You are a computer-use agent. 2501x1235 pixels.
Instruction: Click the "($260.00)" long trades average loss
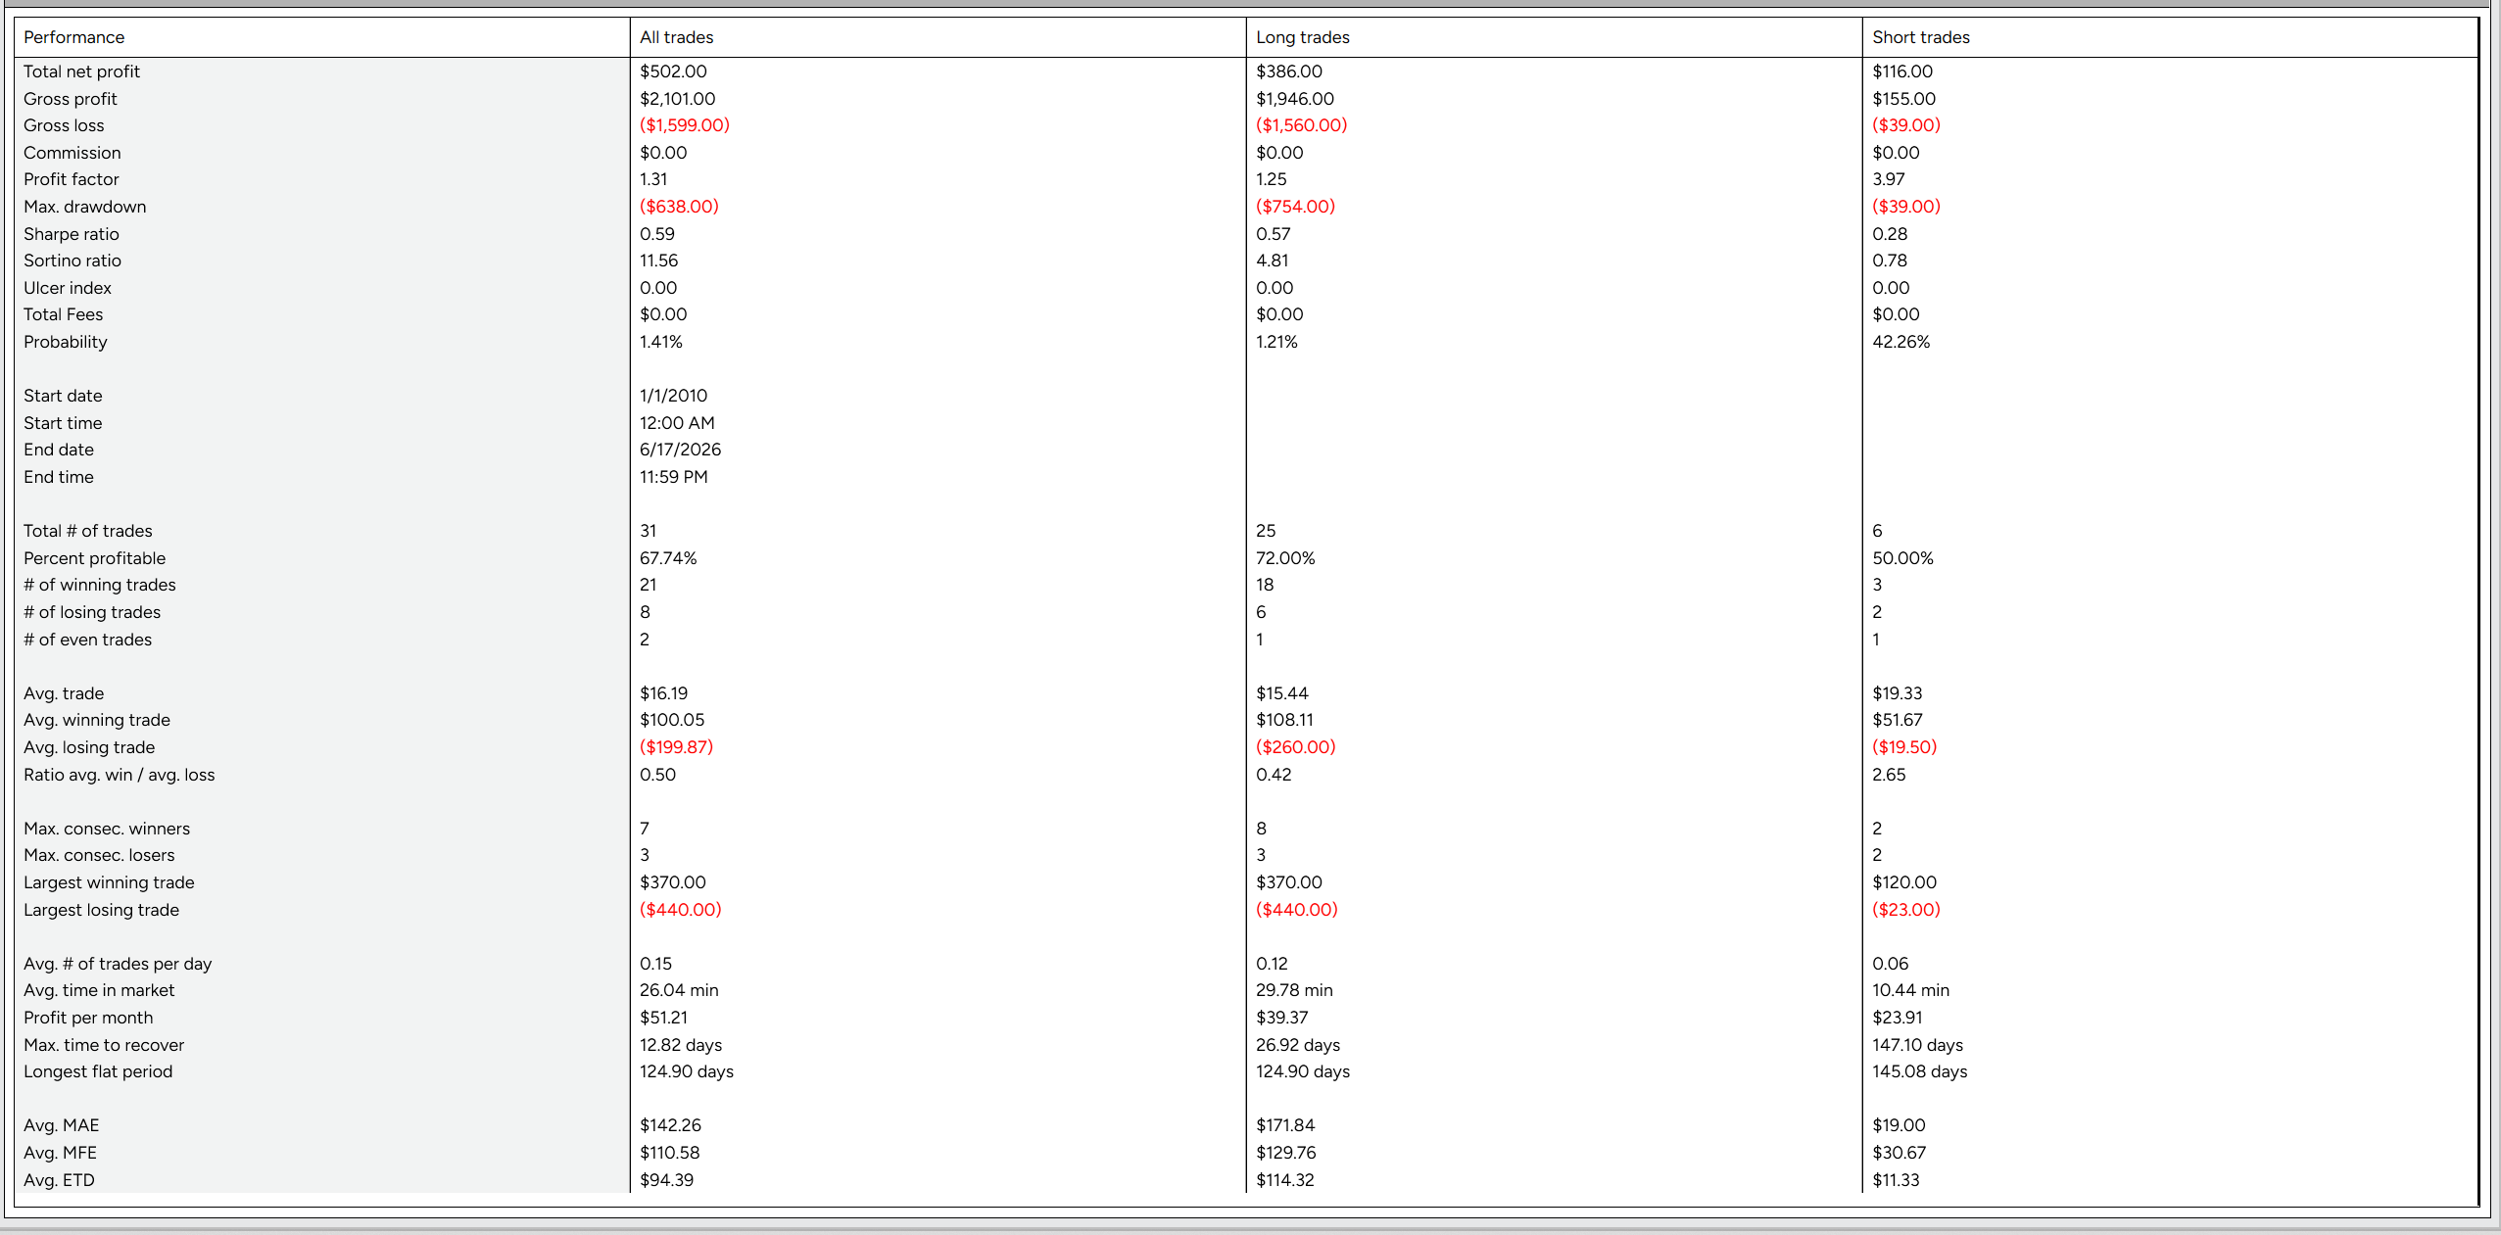point(1296,747)
